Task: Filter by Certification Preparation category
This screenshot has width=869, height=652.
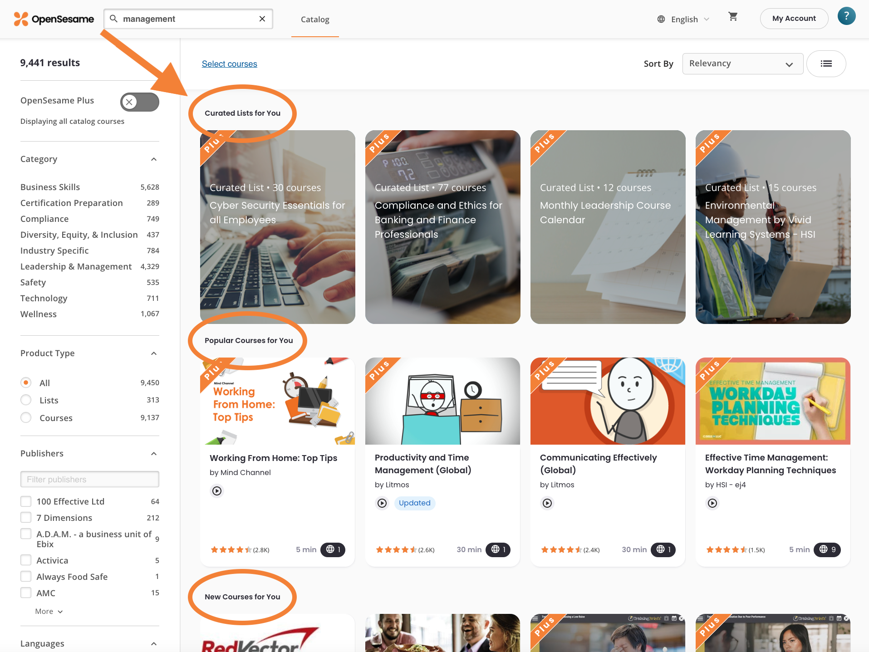Action: click(71, 203)
